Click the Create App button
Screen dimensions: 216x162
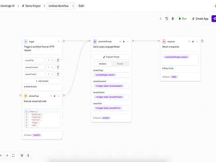click(200, 18)
